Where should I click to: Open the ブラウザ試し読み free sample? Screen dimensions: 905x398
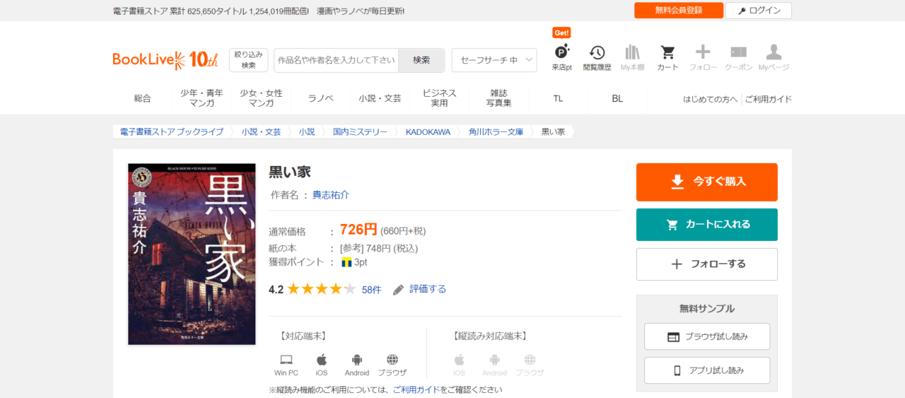[706, 336]
